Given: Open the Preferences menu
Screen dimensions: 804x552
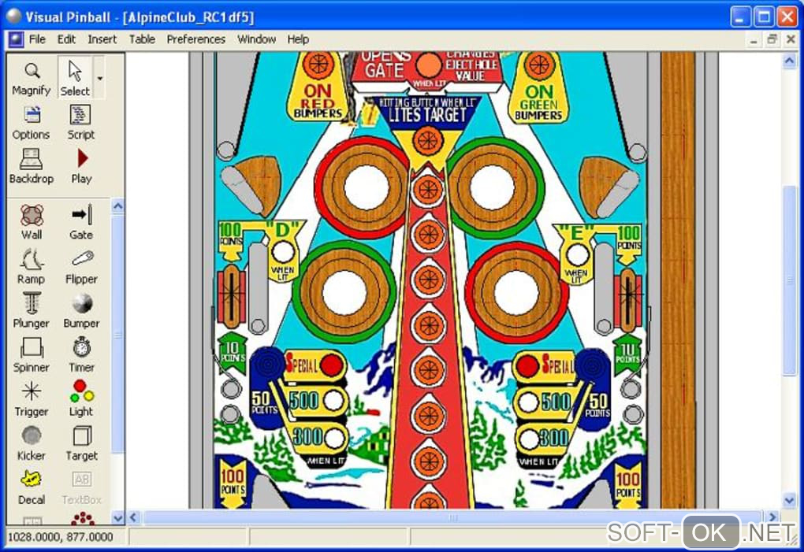Looking at the screenshot, I should click(195, 39).
